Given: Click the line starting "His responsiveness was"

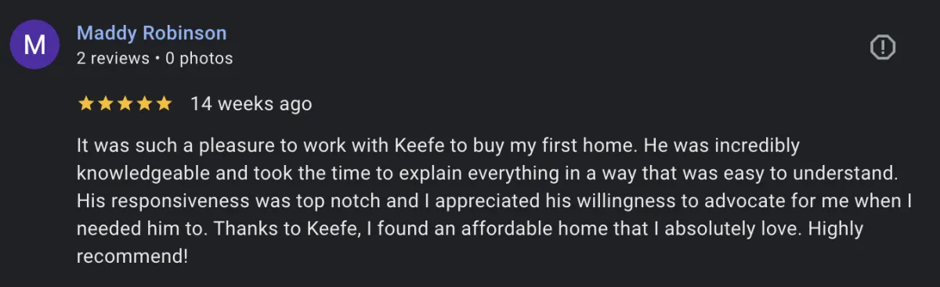Looking at the screenshot, I should pyautogui.click(x=495, y=201).
